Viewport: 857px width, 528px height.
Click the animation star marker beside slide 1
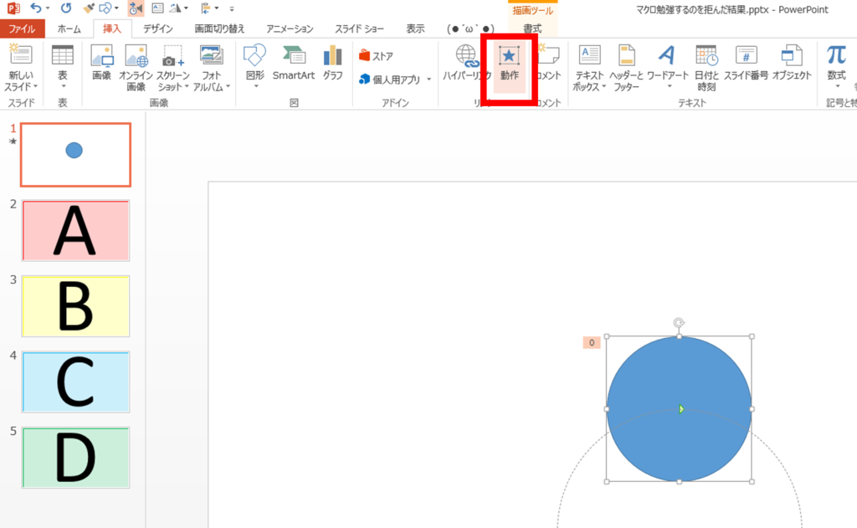click(x=13, y=141)
